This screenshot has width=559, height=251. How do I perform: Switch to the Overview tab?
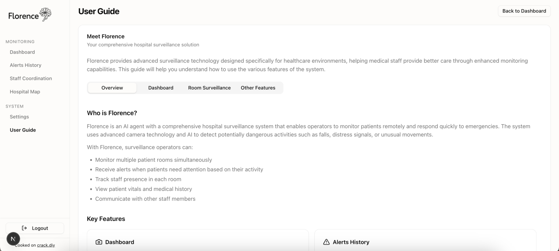(x=112, y=88)
